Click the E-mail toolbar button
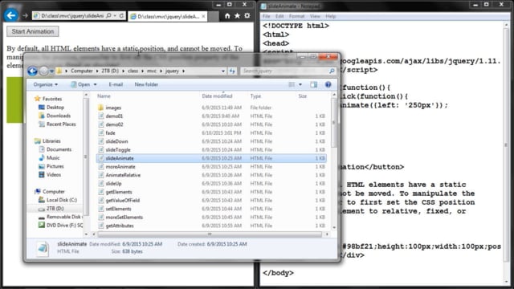514x289 pixels. [x=116, y=84]
